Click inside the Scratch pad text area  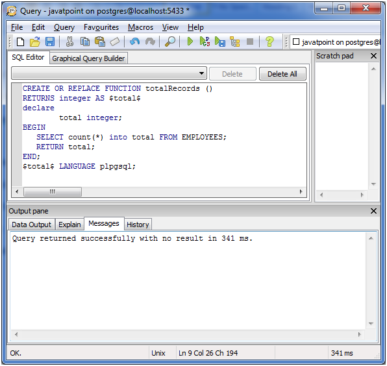[342, 126]
